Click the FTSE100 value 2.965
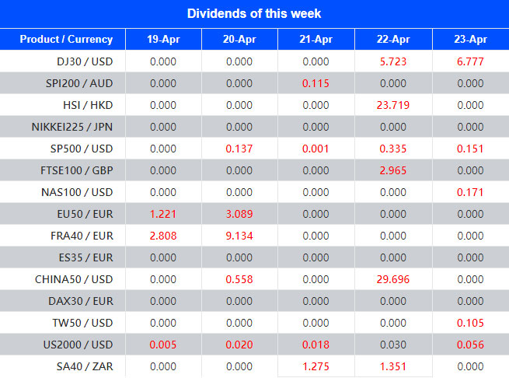The image size is (509, 378). coord(392,170)
